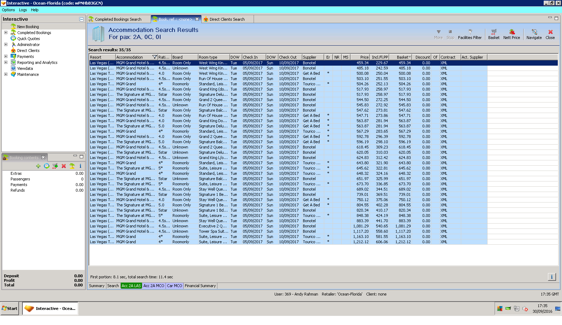Click the info button below the results table
The image size is (562, 325).
tap(551, 277)
